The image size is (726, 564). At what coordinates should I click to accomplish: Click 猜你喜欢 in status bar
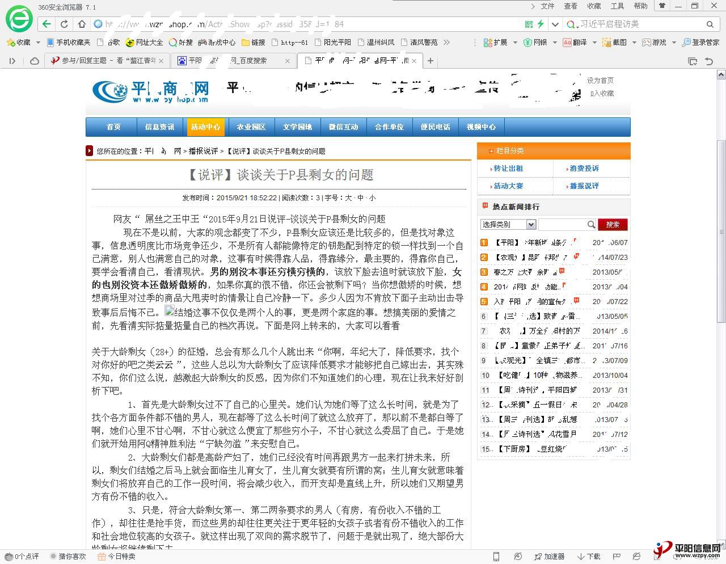[68, 557]
